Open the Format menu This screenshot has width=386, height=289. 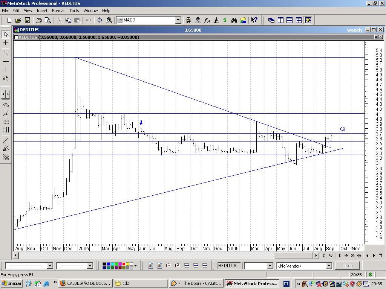(58, 11)
